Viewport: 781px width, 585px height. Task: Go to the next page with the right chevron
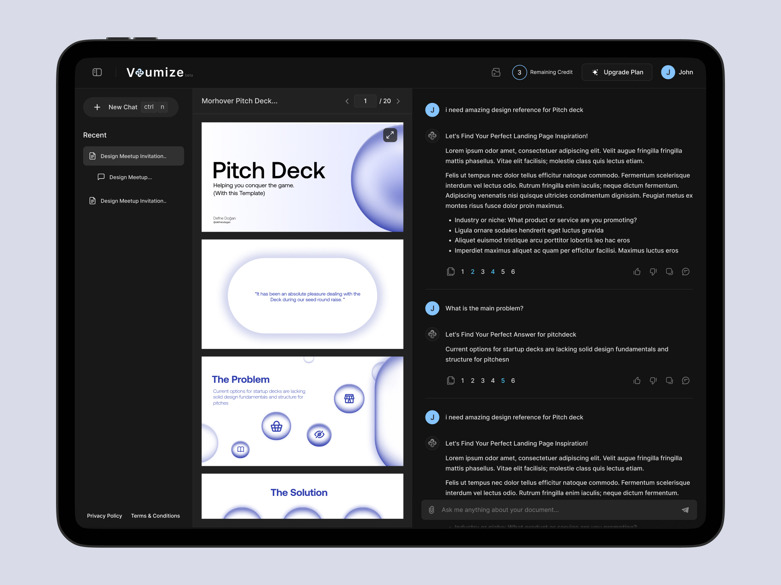point(398,101)
